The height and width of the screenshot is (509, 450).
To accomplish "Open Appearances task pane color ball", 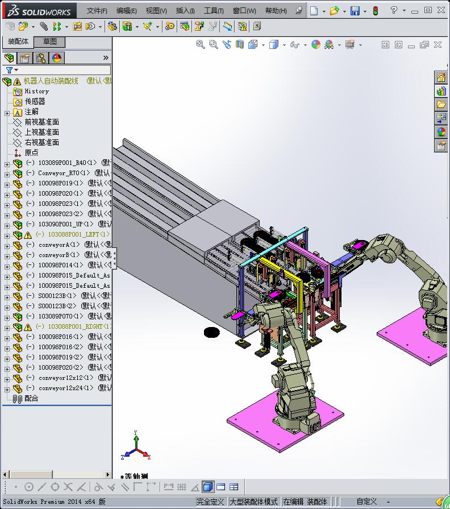I will [441, 132].
